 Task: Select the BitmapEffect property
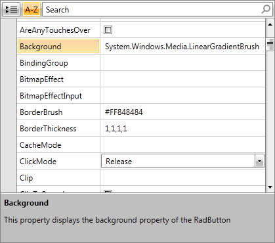click(x=41, y=79)
